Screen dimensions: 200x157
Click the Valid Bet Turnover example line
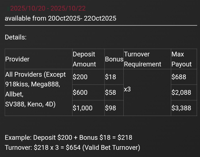tap(72, 148)
